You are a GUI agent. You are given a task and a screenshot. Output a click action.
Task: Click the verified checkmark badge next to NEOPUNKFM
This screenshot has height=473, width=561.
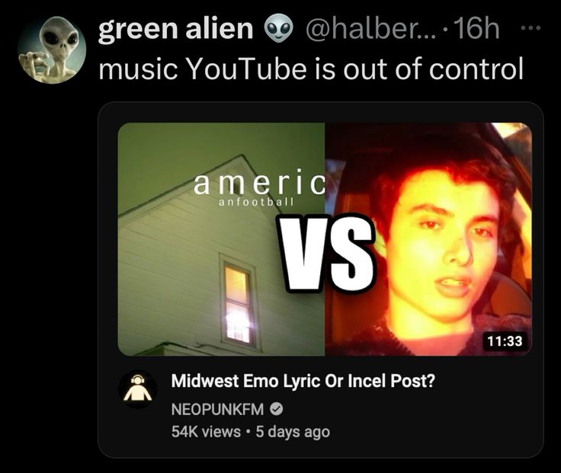click(x=276, y=409)
